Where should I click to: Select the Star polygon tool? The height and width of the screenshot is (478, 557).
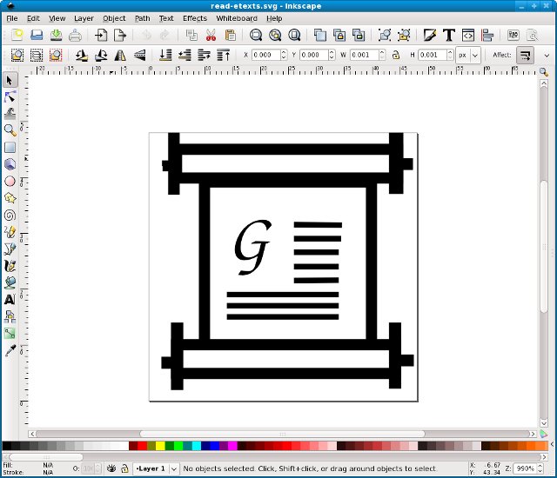pyautogui.click(x=10, y=198)
